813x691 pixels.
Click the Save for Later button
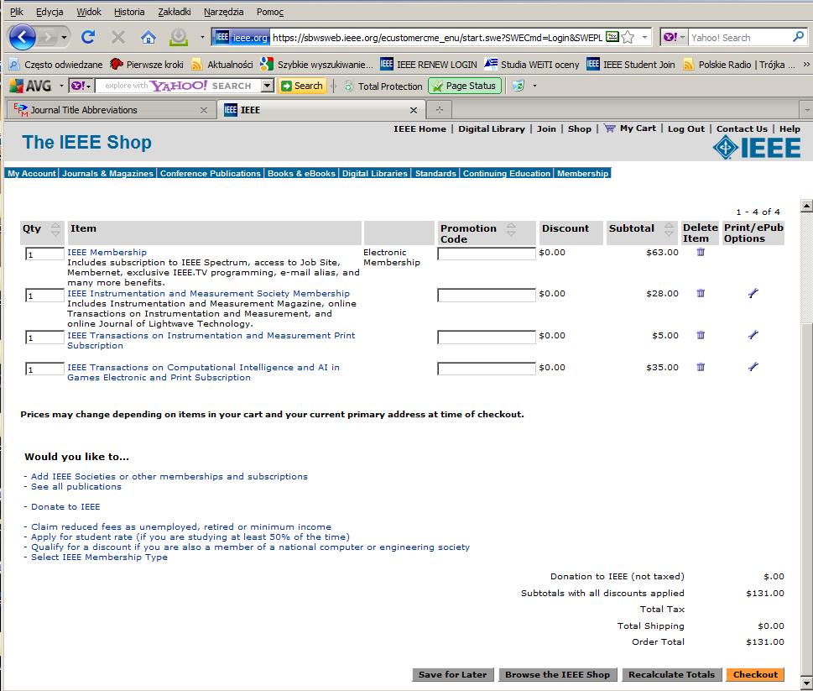pos(453,674)
